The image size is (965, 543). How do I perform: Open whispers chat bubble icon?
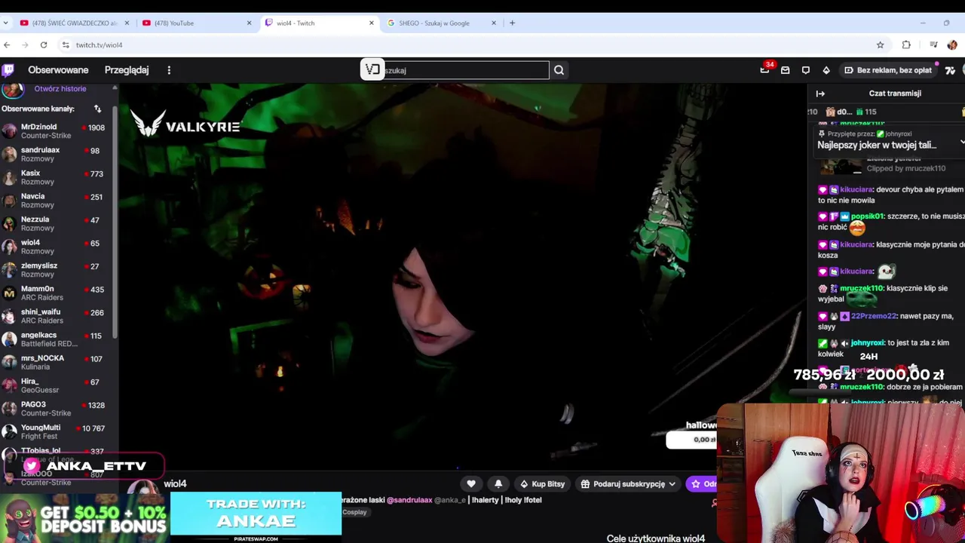point(806,70)
